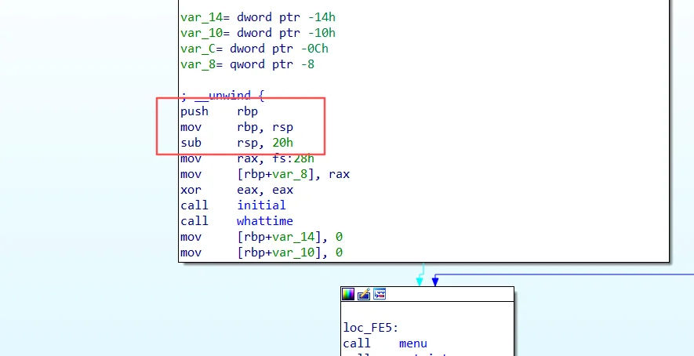Click the group nodes icon on loc_FE5 node
The width and height of the screenshot is (694, 356).
380,294
